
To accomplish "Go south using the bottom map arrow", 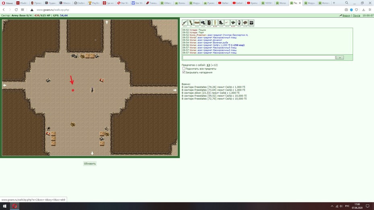I will [92, 153].
